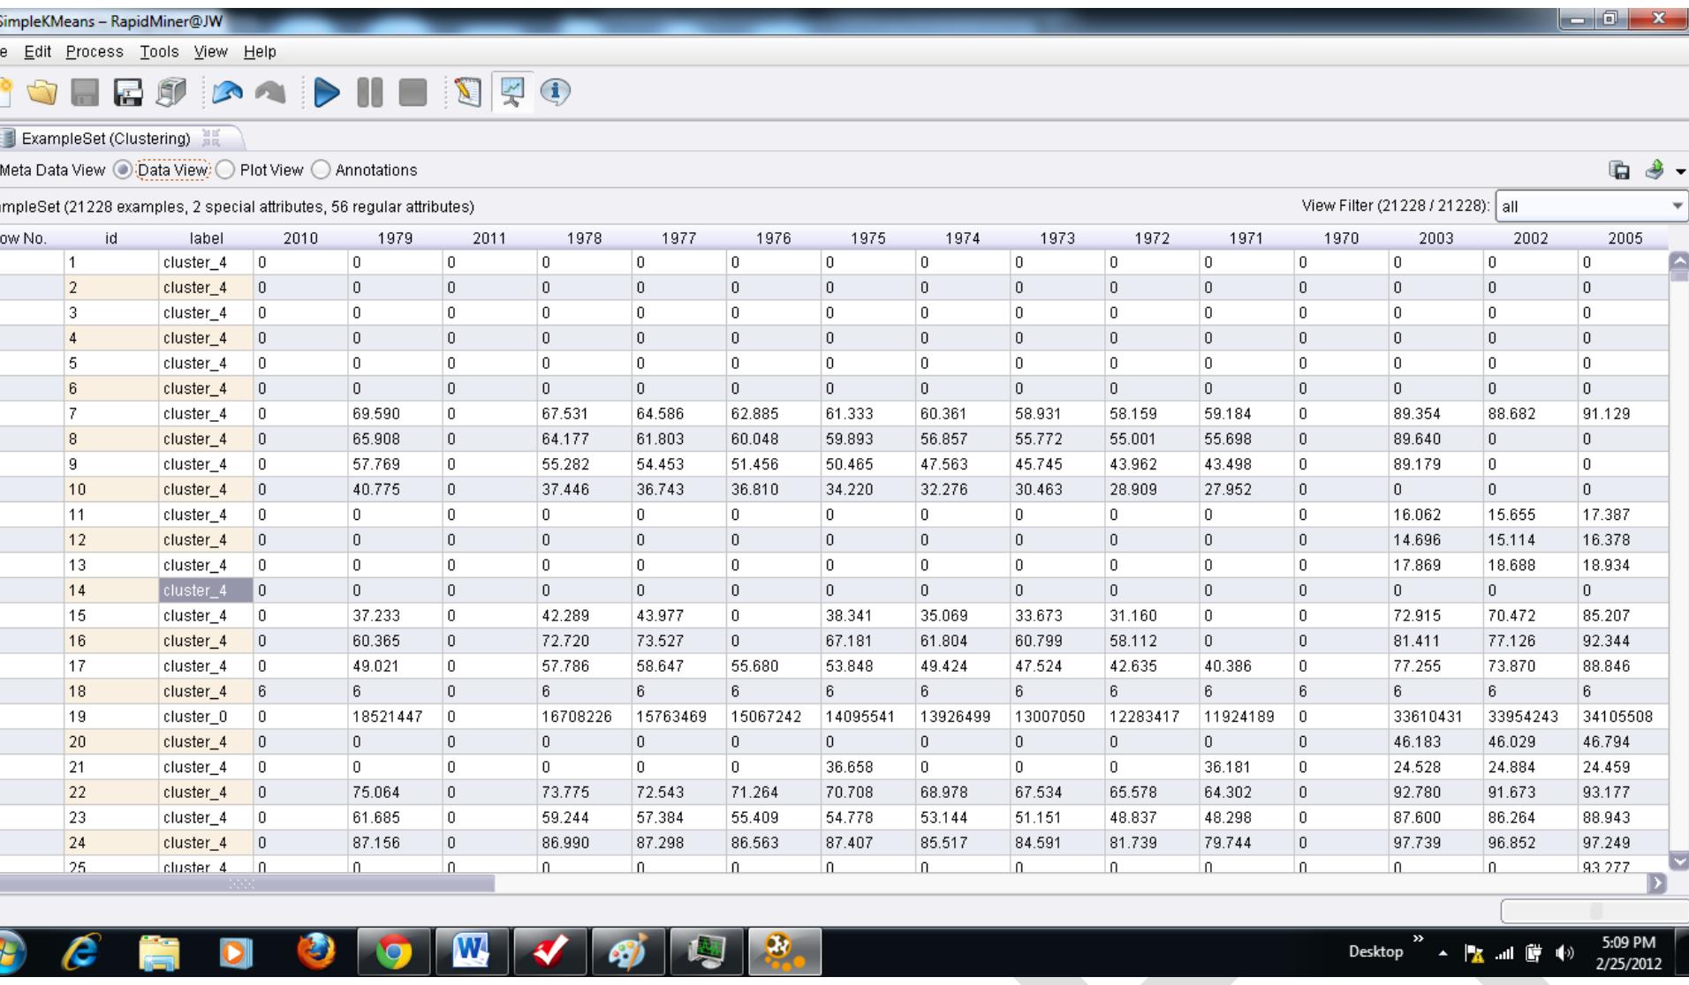Stop the running process
This screenshot has width=1689, height=985.
point(412,93)
